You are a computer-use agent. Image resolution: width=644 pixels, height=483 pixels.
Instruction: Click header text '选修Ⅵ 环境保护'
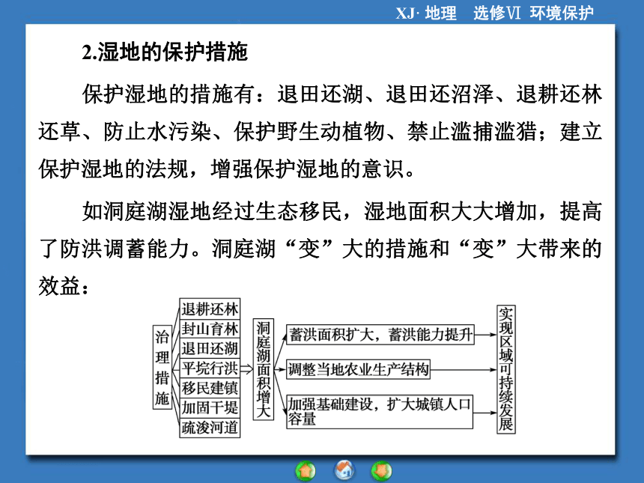pos(533,13)
